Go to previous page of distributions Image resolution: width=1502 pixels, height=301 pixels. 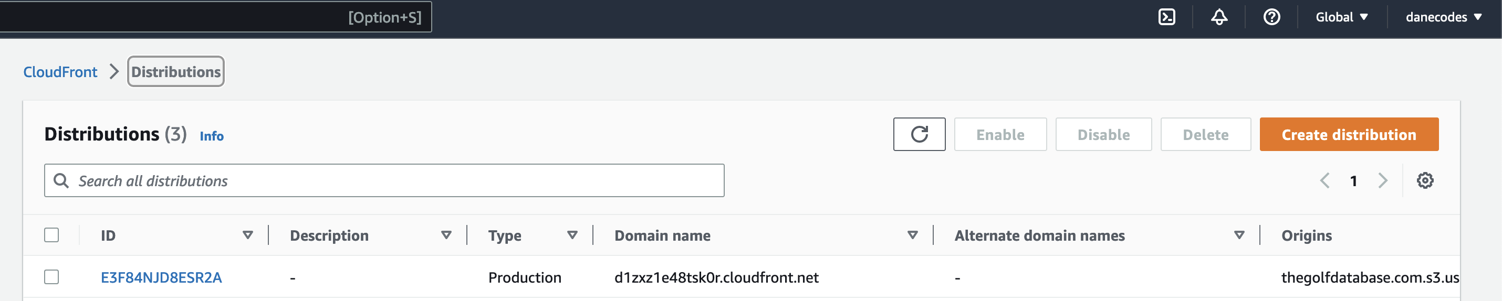click(x=1324, y=180)
